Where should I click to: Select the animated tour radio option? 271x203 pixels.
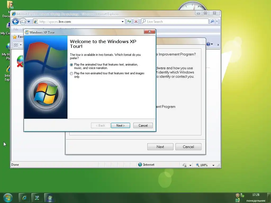71,65
